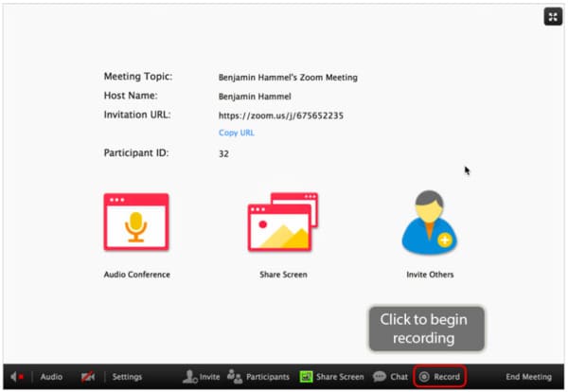Click Record to begin recording
This screenshot has height=392, width=568.
(x=439, y=377)
